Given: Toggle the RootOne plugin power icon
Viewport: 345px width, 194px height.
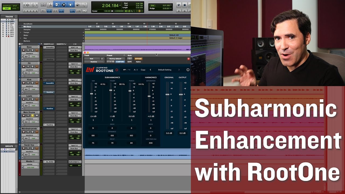Looking at the screenshot, I should [117, 70].
